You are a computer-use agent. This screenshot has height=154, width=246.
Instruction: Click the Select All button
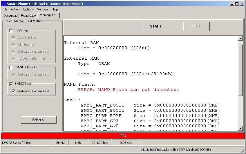click(x=39, y=120)
